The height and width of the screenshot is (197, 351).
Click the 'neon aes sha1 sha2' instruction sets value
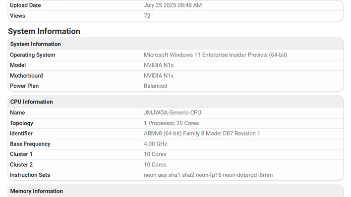[208, 175]
